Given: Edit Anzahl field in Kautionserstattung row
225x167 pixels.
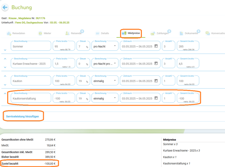Looking at the screenshot, I should [x=168, y=98].
